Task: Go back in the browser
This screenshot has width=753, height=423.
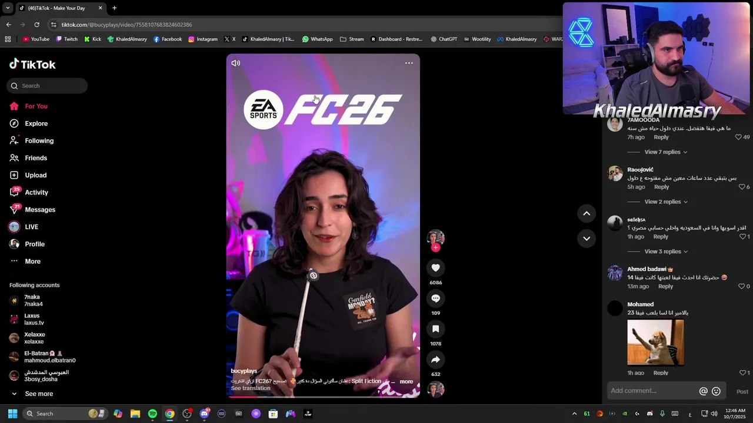Action: (8, 25)
